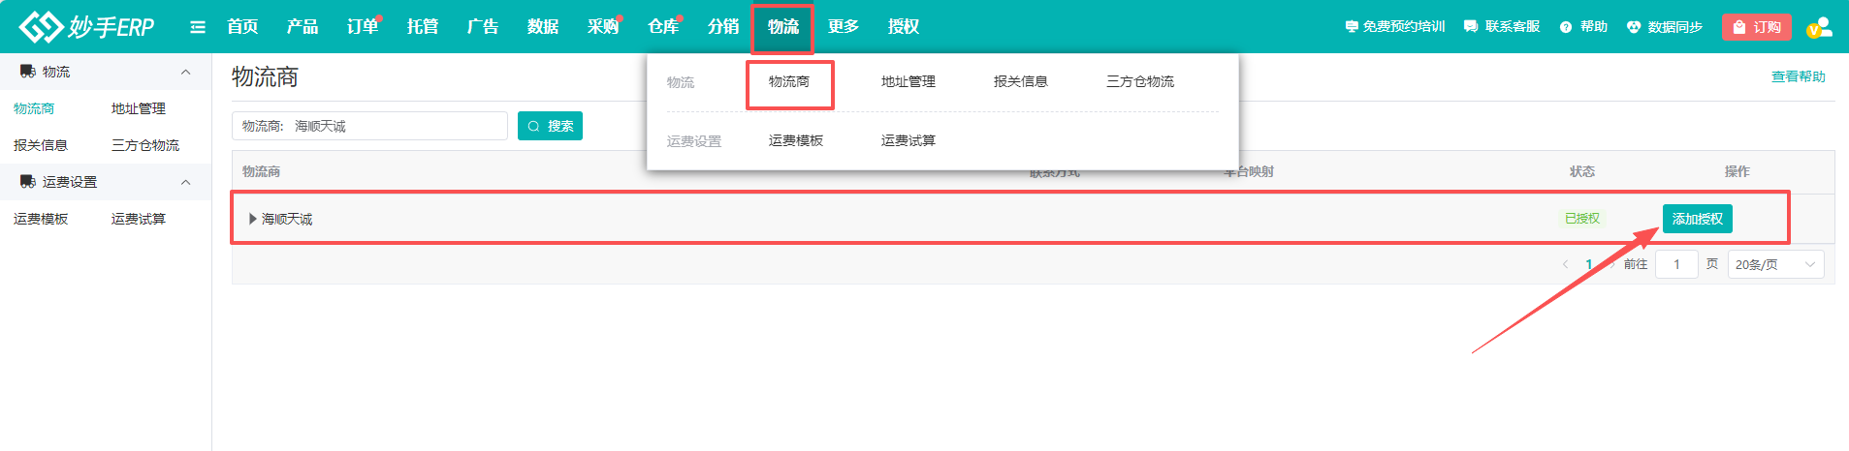Click the page number jump input
1849x451 pixels.
1676,264
